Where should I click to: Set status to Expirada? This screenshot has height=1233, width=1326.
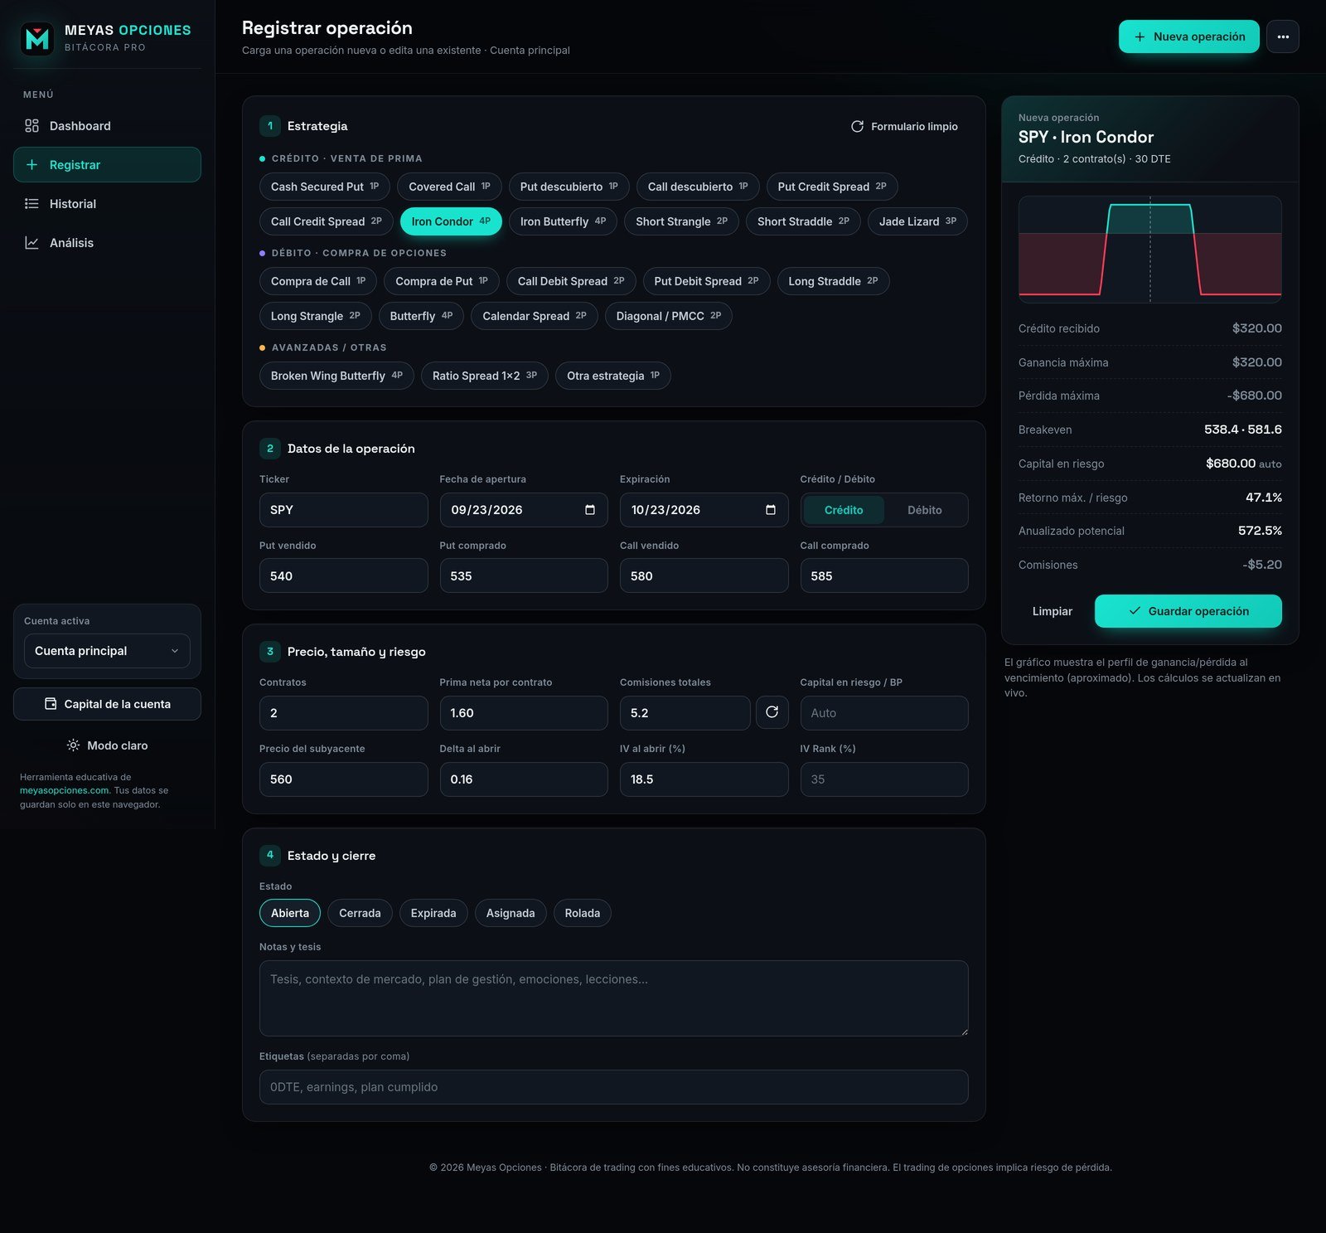click(x=433, y=913)
